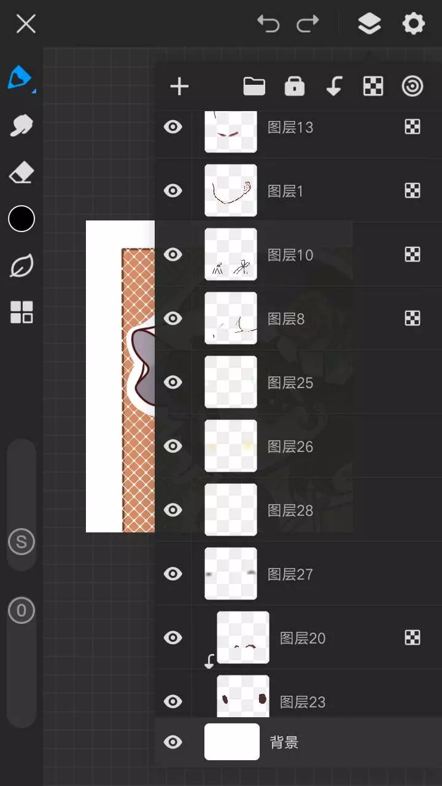Hide the 背景 layer
Screen dimensions: 442x786
(x=173, y=742)
